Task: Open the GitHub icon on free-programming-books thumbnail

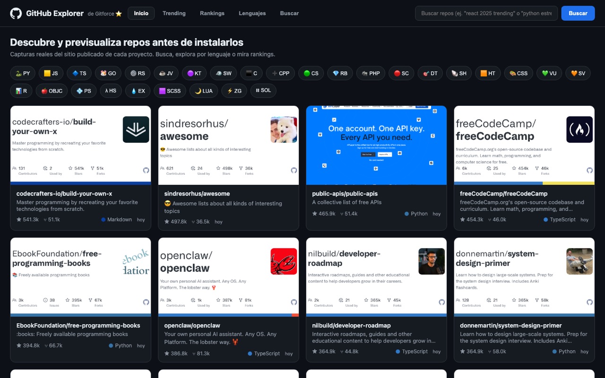Action: pos(146,302)
